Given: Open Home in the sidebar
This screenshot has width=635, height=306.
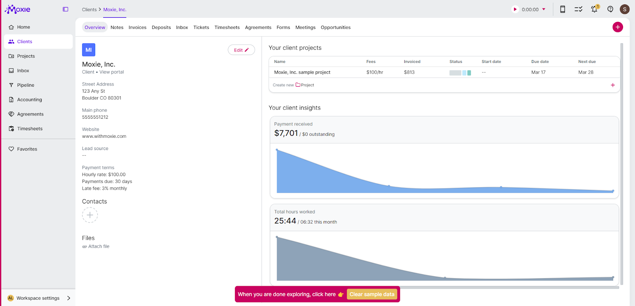Looking at the screenshot, I should [38, 27].
